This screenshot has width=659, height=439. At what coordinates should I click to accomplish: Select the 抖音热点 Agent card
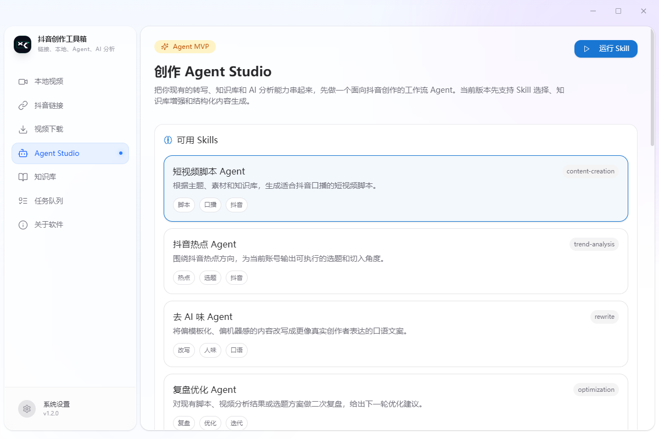pyautogui.click(x=396, y=261)
